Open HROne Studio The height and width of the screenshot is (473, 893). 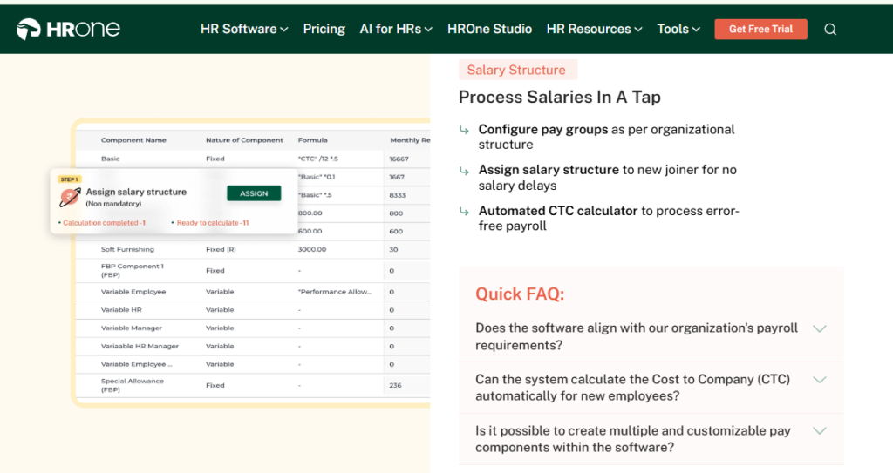[490, 29]
